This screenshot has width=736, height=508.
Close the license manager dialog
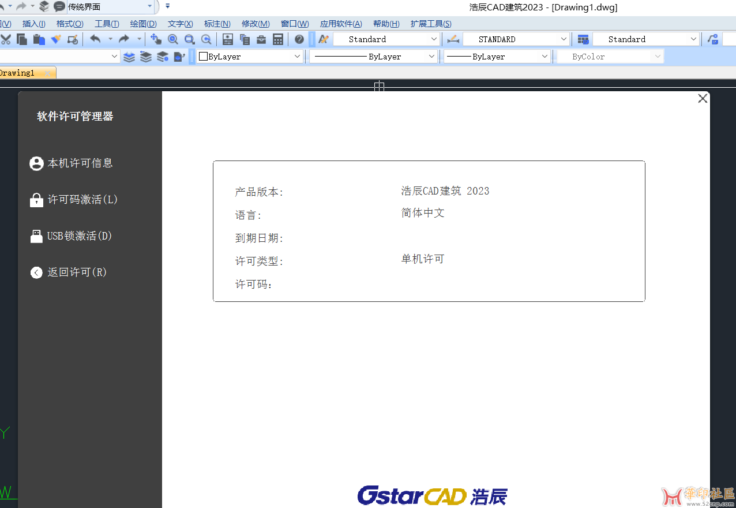point(703,98)
